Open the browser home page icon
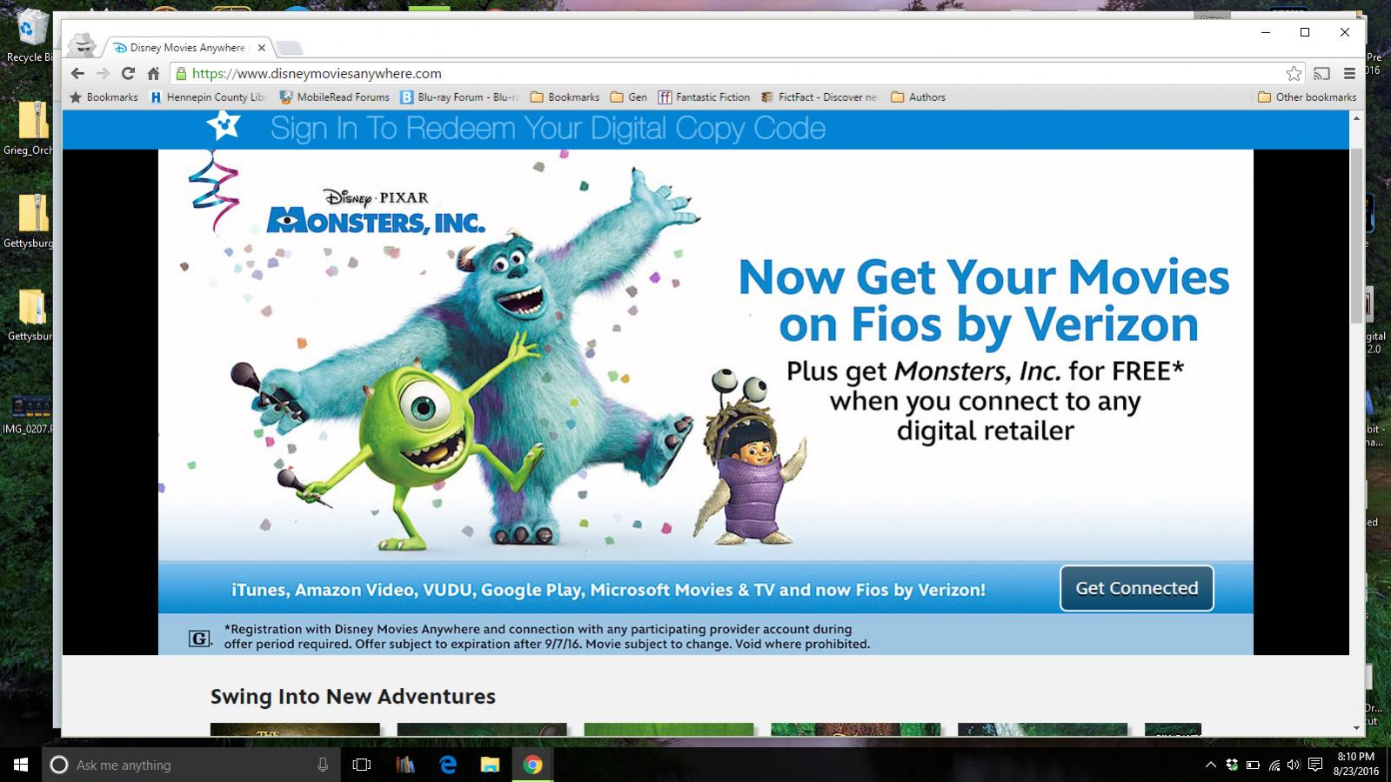 pos(153,74)
